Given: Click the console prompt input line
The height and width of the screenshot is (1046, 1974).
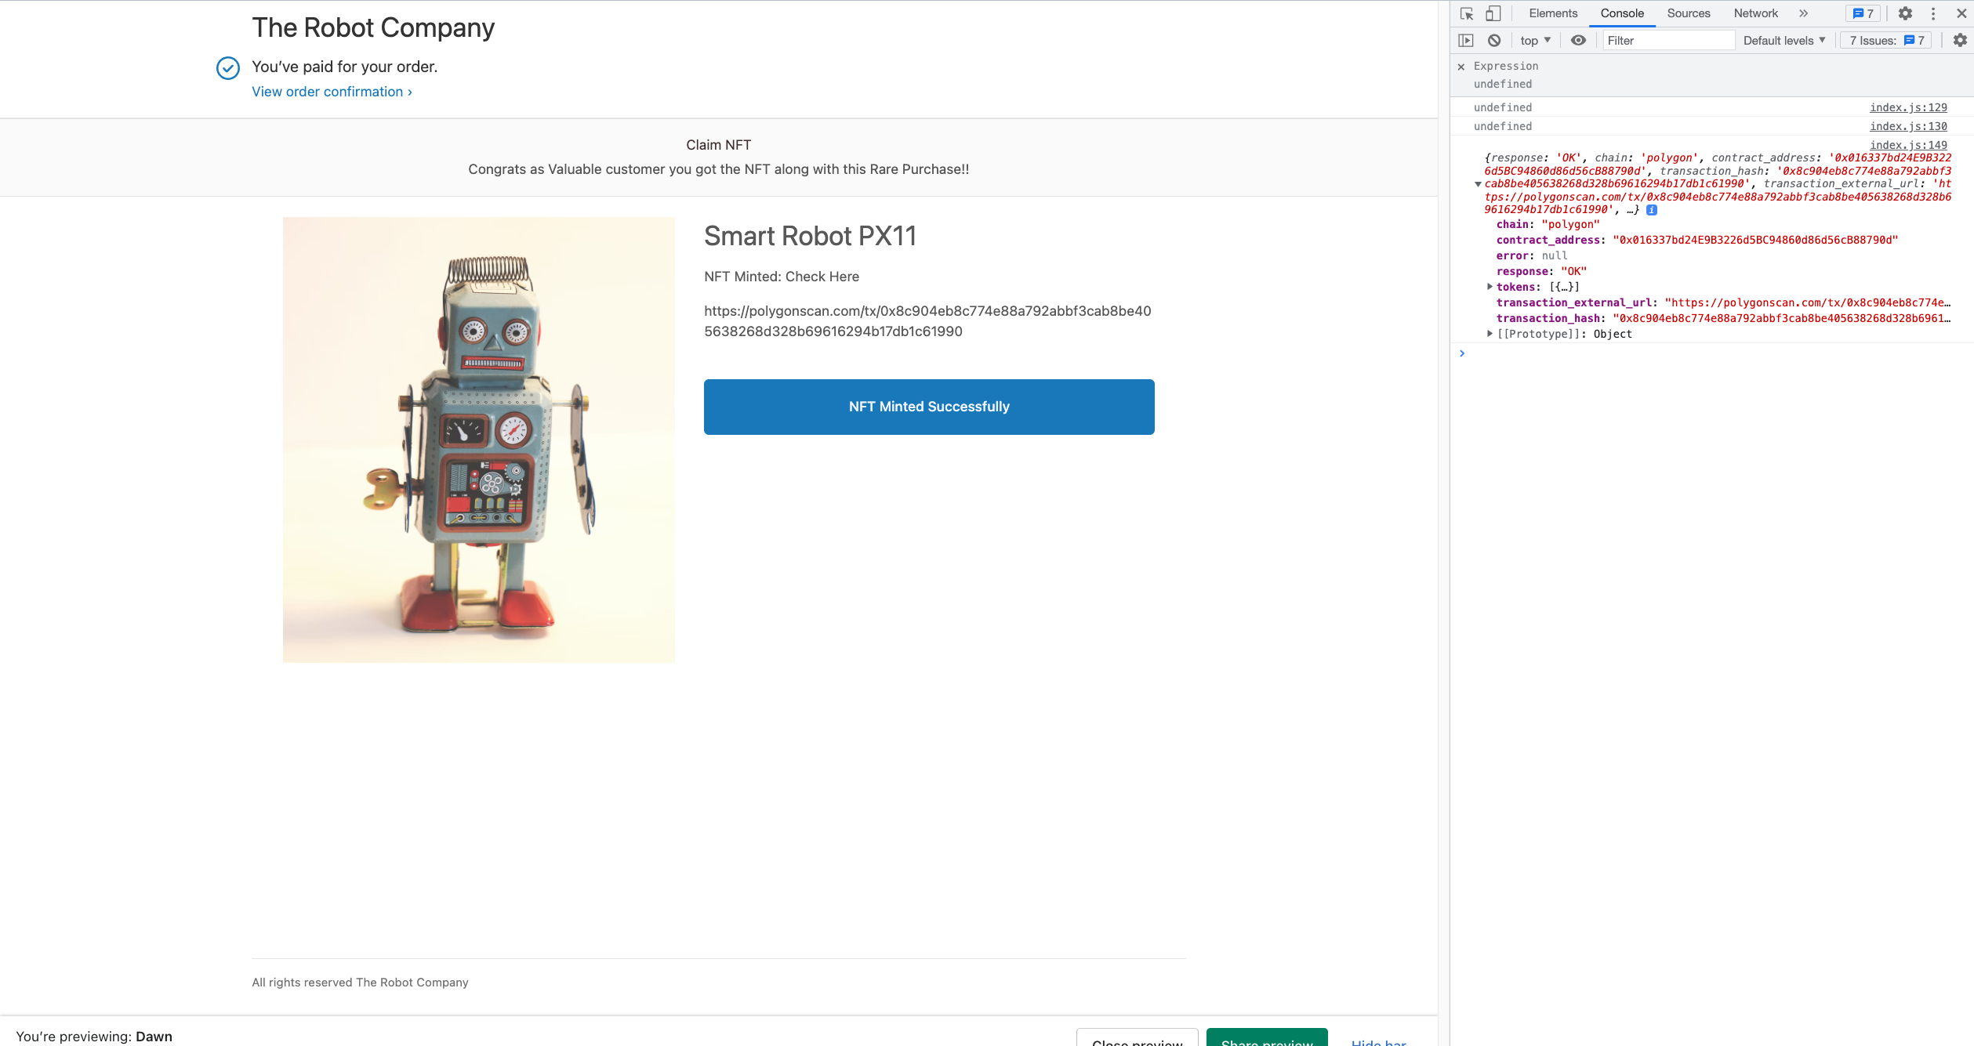Looking at the screenshot, I should click(1713, 353).
